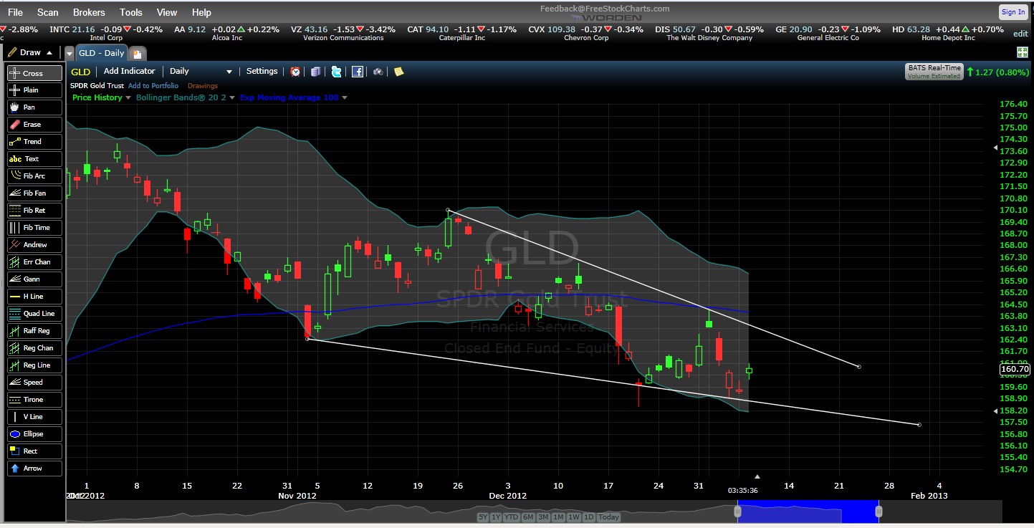Select the Plain pointer tool
Image resolution: width=1034 pixels, height=528 pixels.
point(34,90)
